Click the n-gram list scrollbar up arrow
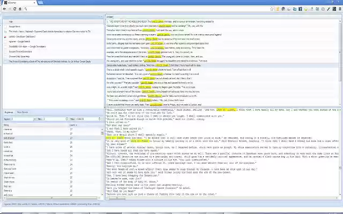 [102, 129]
